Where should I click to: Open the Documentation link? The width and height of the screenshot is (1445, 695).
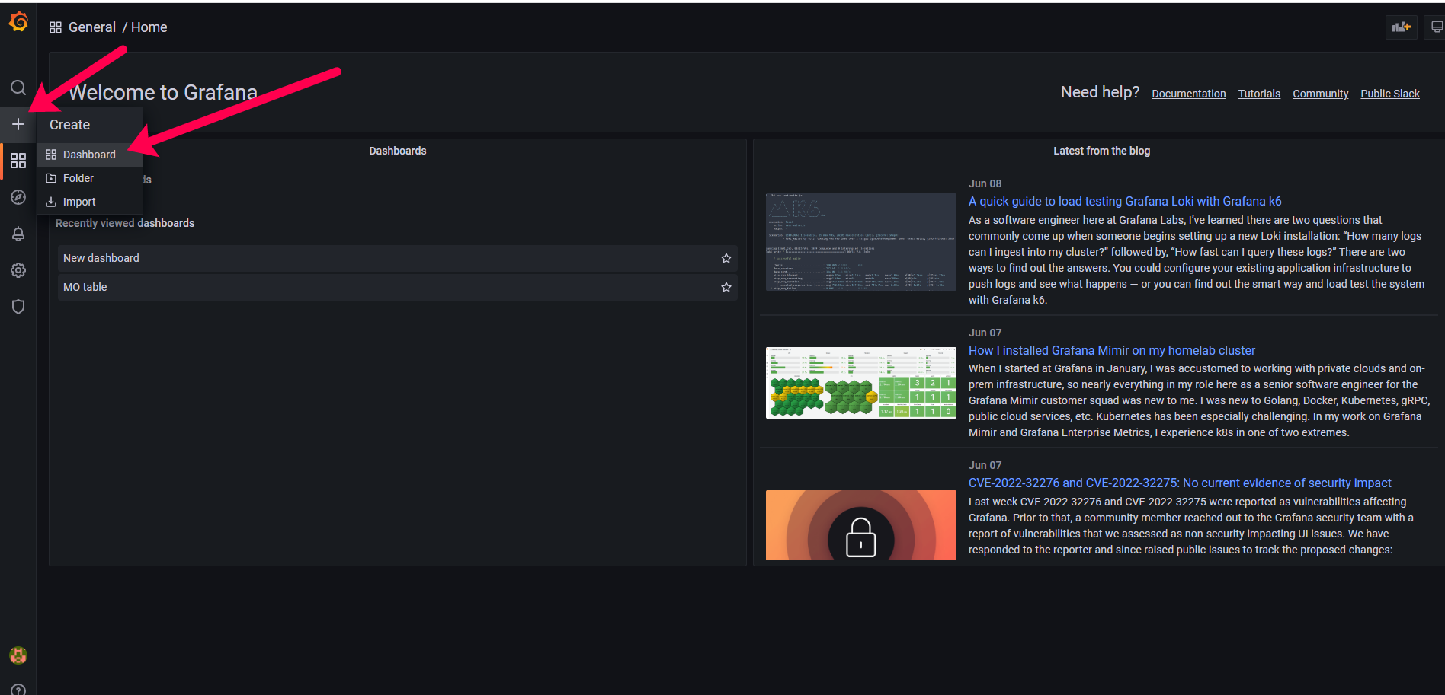tap(1188, 94)
